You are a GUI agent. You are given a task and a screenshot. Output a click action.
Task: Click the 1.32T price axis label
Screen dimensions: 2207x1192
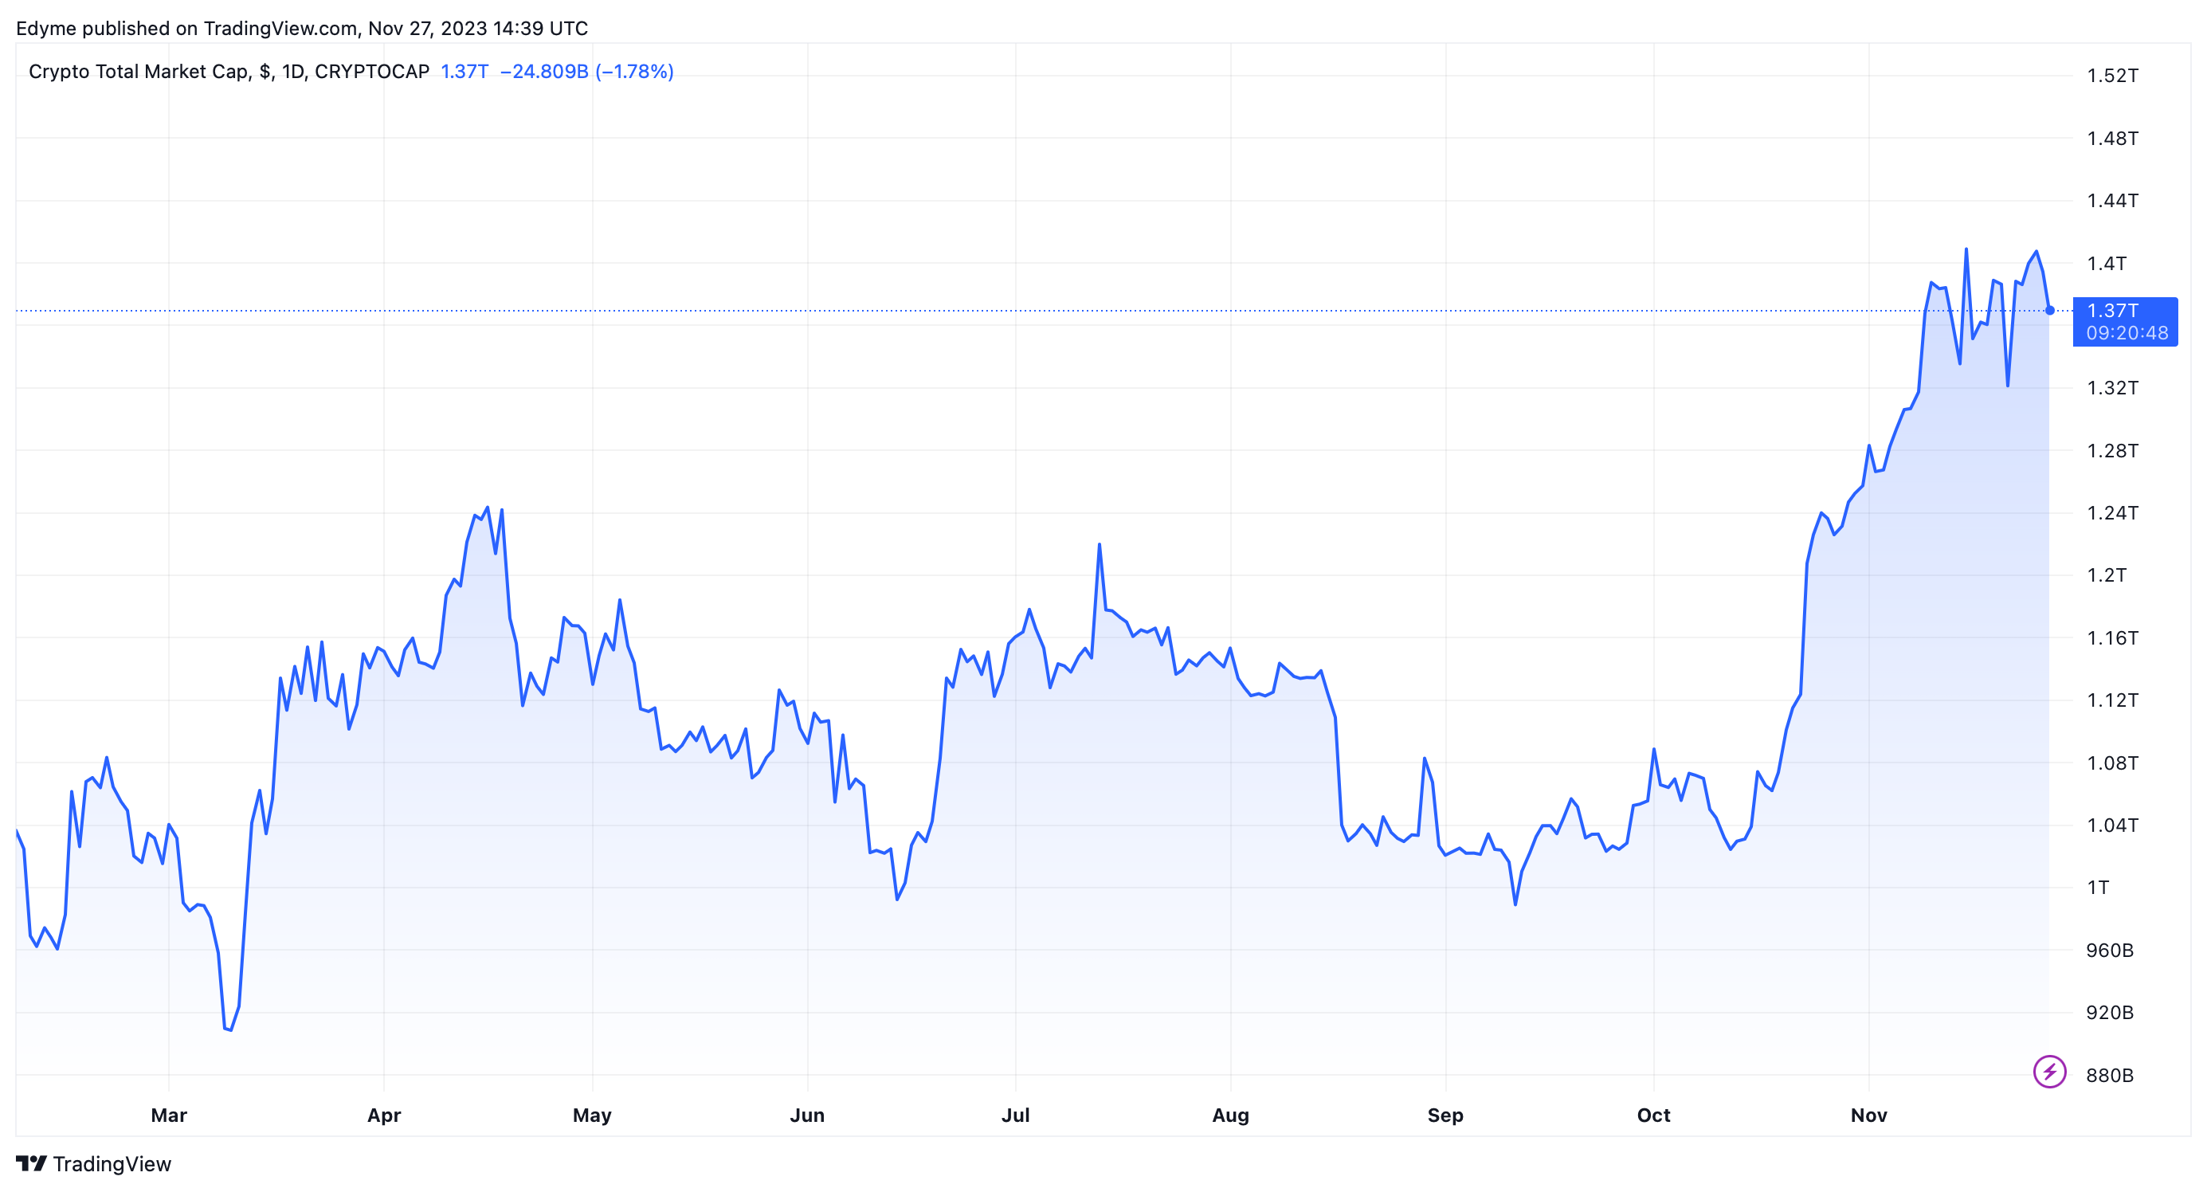pyautogui.click(x=2112, y=387)
